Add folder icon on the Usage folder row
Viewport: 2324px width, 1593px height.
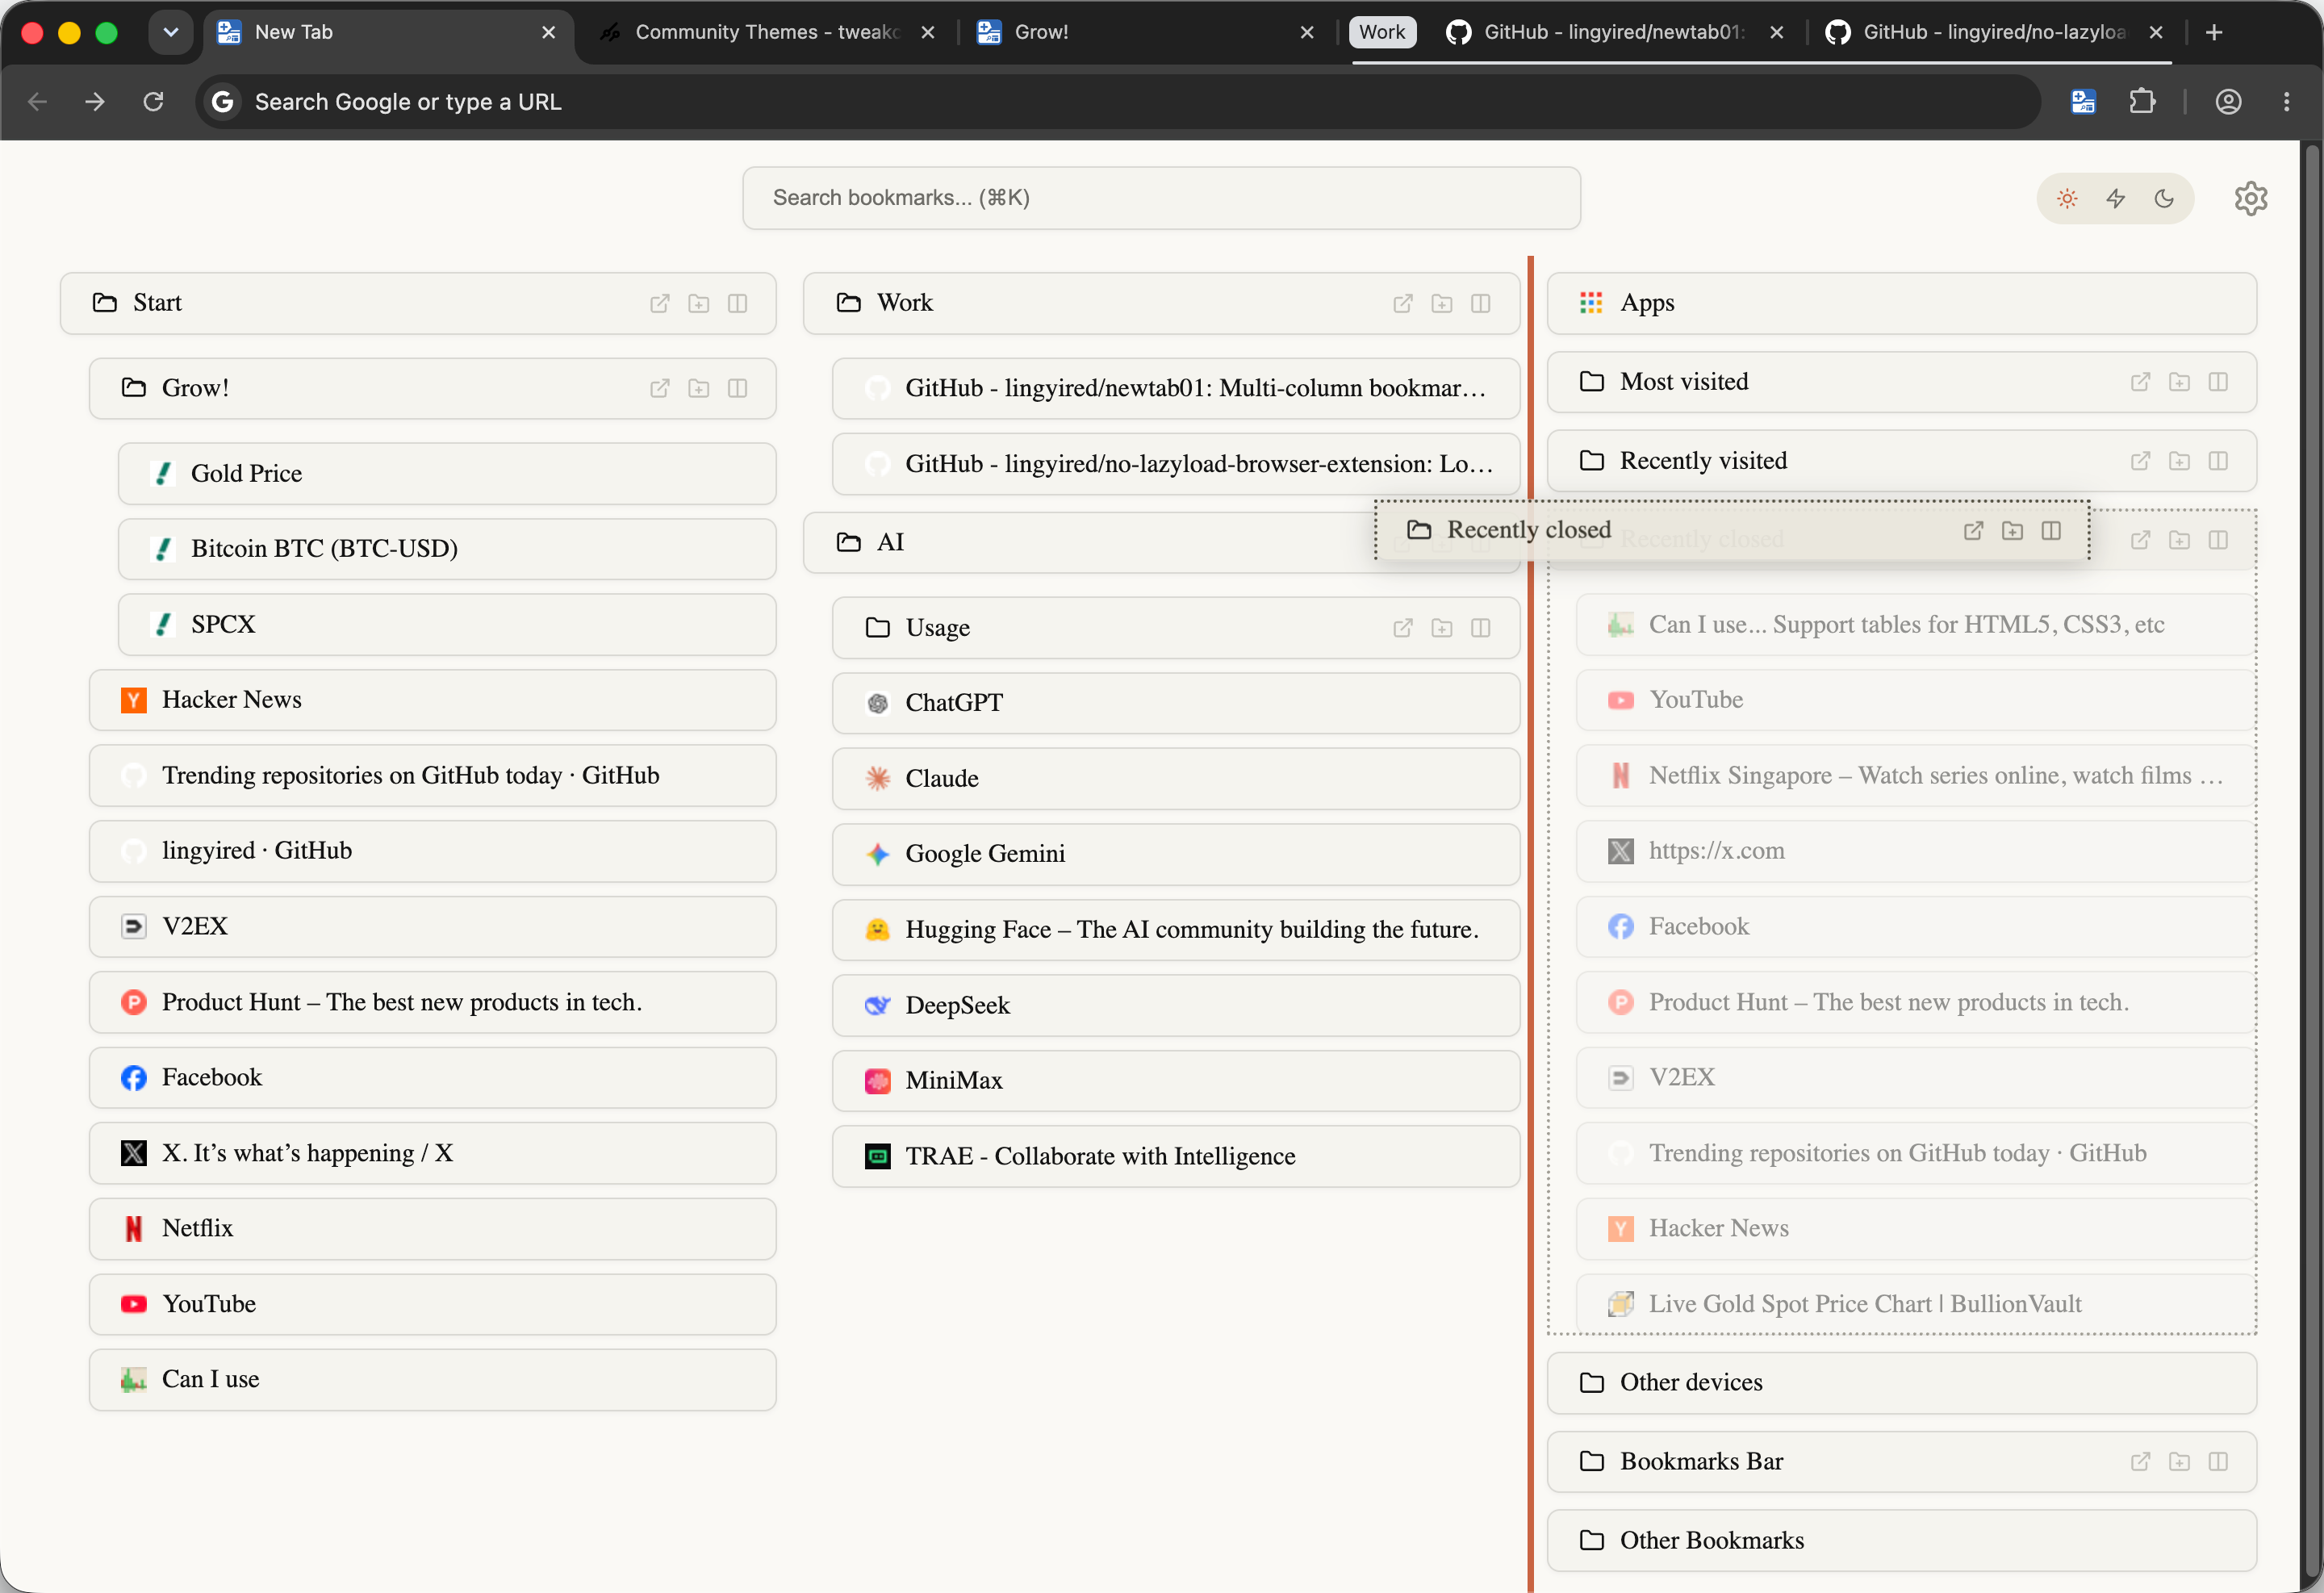1442,628
